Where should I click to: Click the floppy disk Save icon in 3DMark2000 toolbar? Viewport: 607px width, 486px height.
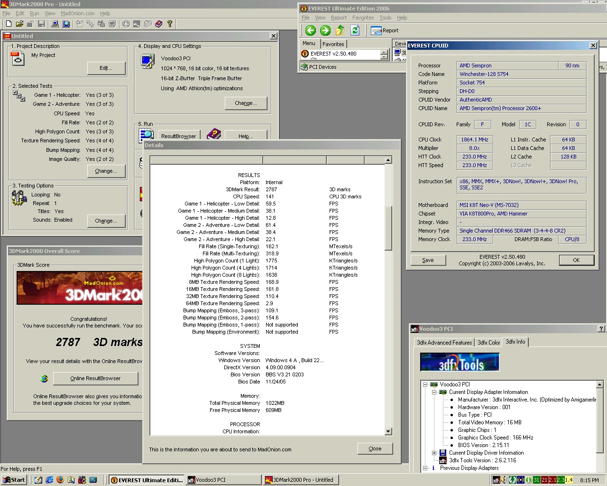point(41,24)
